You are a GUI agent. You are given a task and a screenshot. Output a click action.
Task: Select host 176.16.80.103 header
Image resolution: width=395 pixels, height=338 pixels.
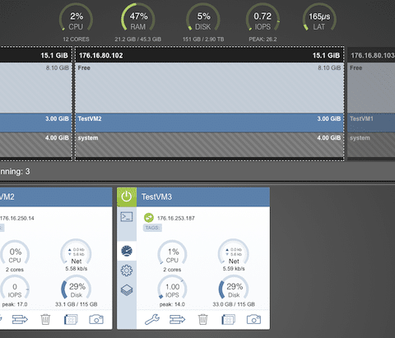[371, 55]
